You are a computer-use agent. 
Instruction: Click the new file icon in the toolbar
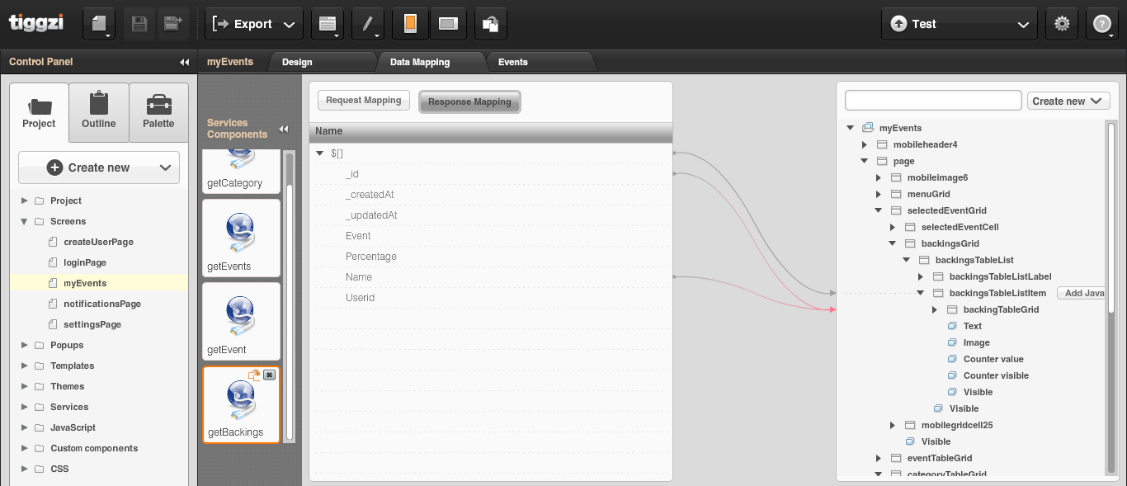pyautogui.click(x=98, y=24)
